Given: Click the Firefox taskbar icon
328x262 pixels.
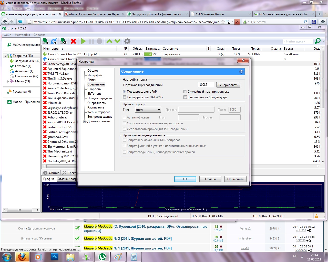Looking at the screenshot, I should [22, 257].
